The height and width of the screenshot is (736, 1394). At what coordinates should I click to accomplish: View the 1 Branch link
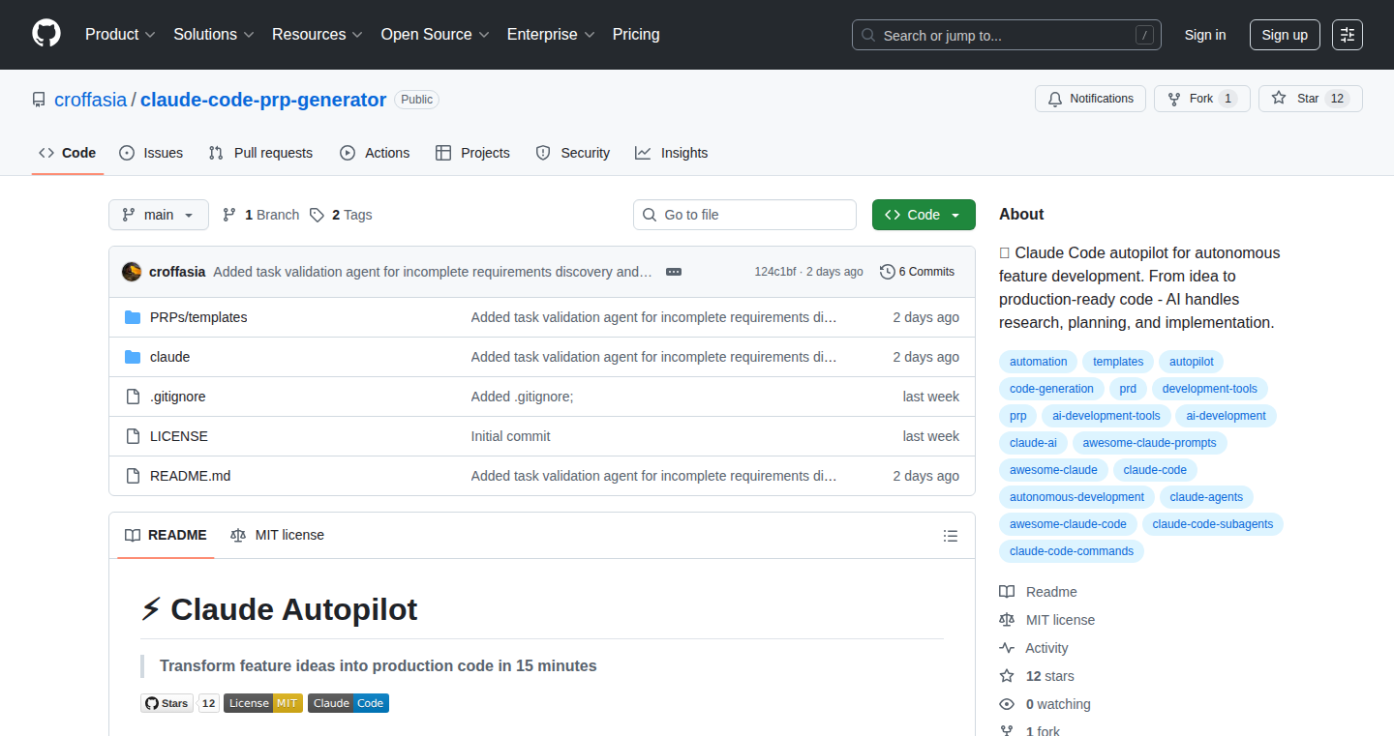260,215
